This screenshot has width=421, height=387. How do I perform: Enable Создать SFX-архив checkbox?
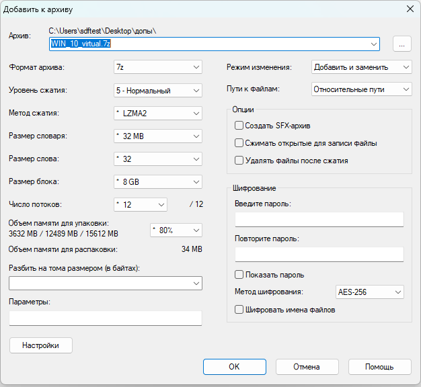[239, 125]
